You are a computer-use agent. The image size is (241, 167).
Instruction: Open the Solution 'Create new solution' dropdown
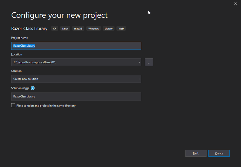(76, 79)
